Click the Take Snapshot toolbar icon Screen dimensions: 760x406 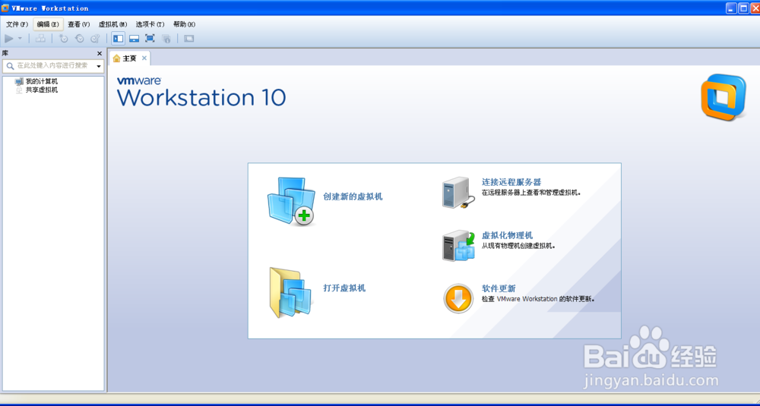[64, 38]
